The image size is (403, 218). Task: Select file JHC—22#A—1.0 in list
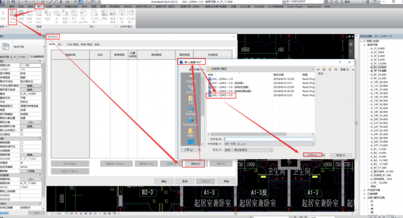[x=220, y=79]
